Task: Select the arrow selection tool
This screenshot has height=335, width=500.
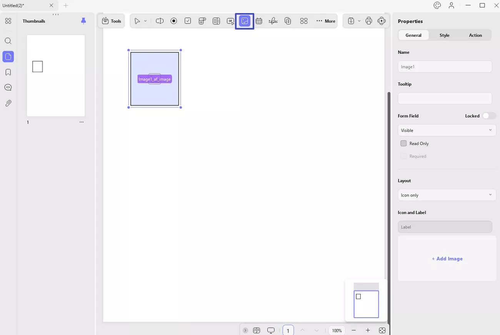Action: point(137,21)
